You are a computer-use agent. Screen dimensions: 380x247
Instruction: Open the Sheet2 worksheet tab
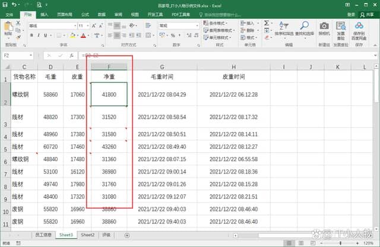[87, 235]
